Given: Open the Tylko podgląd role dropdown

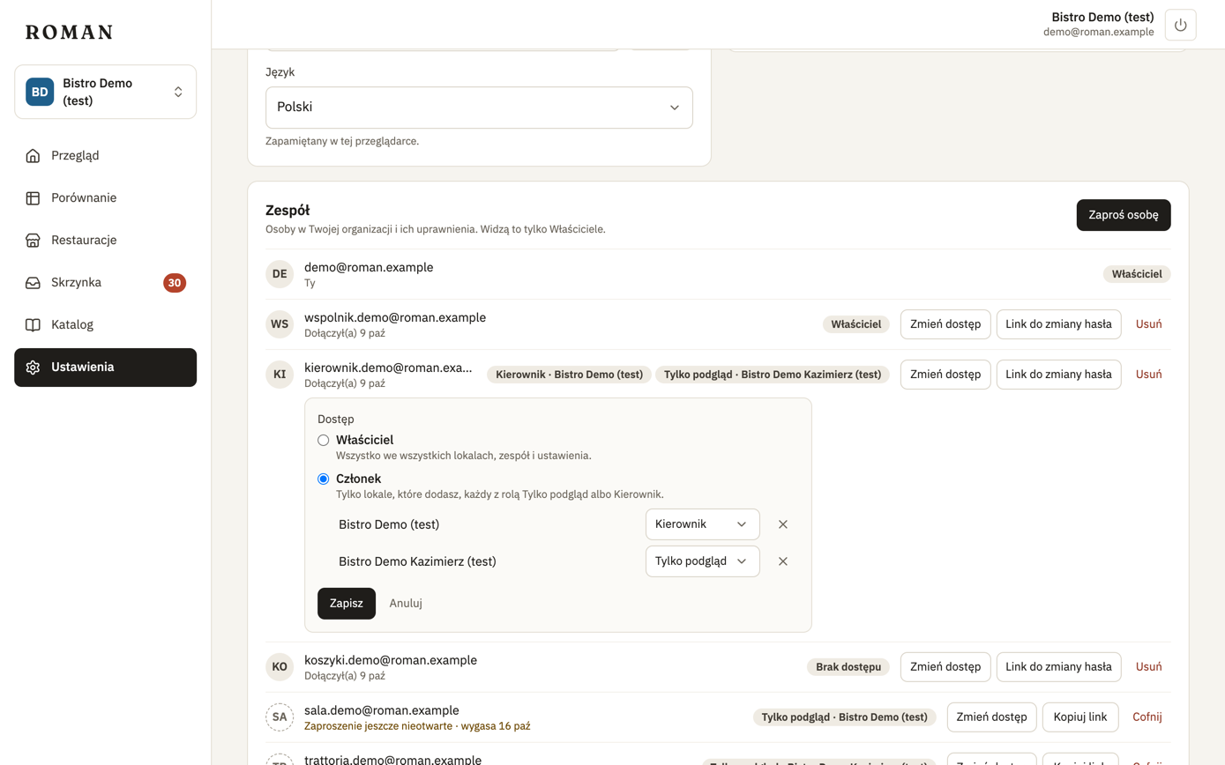Looking at the screenshot, I should tap(702, 561).
